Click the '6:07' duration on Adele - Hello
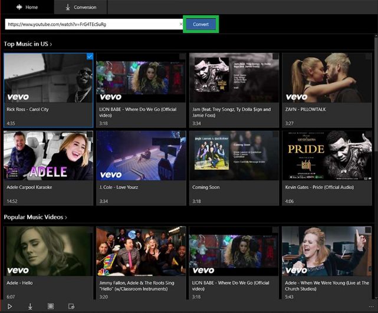378x313 pixels. tap(11, 296)
